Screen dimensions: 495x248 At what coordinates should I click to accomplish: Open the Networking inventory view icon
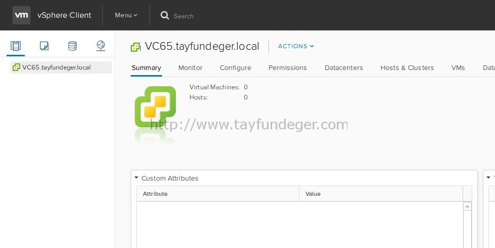101,46
